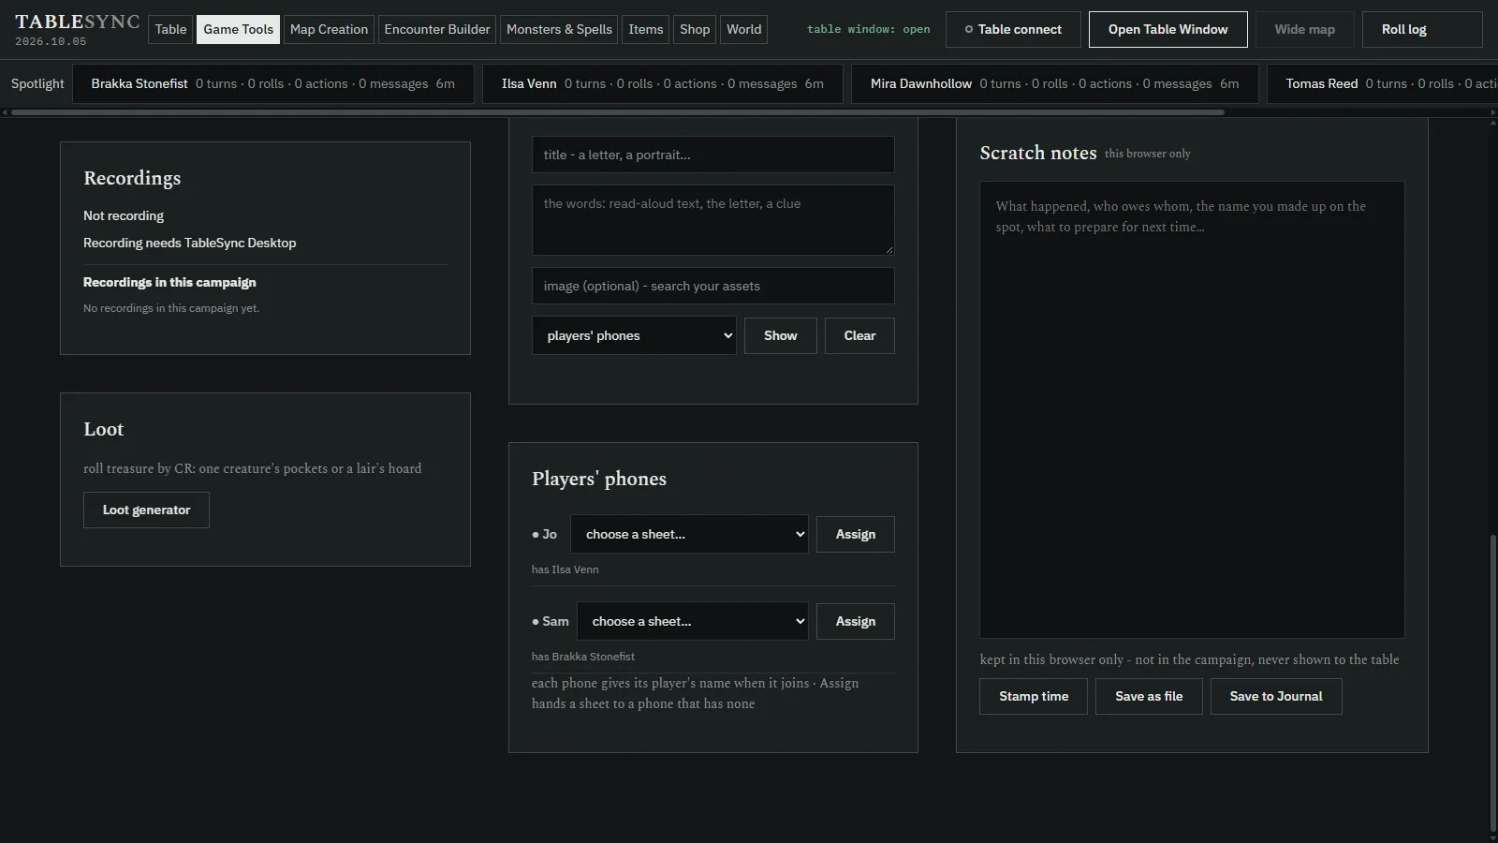Open the Items tab

coord(645,29)
